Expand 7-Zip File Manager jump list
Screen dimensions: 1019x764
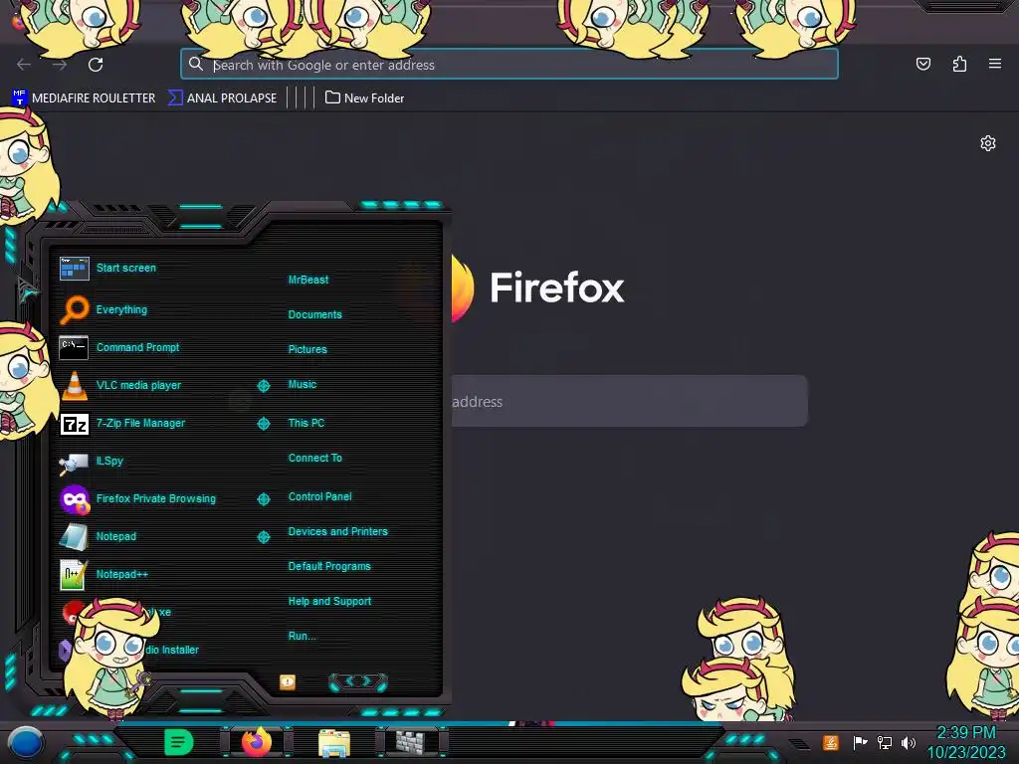(x=263, y=424)
